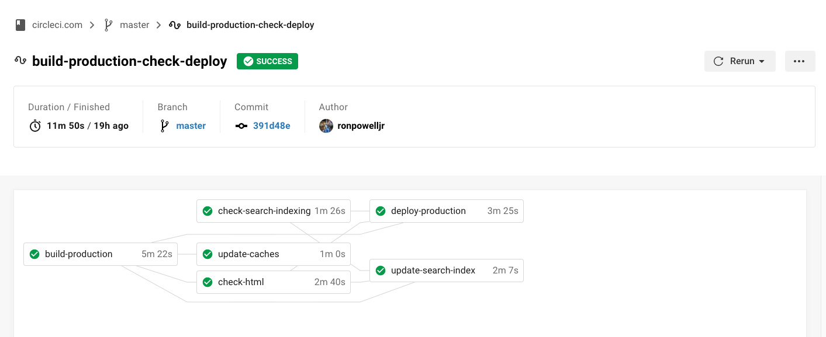Viewport: 826px width, 337px height.
Task: Click the project repository icon before circleci.com
Action: [x=20, y=24]
